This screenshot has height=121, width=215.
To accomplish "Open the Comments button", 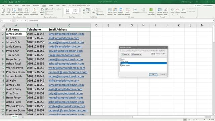I will (x=208, y=5).
